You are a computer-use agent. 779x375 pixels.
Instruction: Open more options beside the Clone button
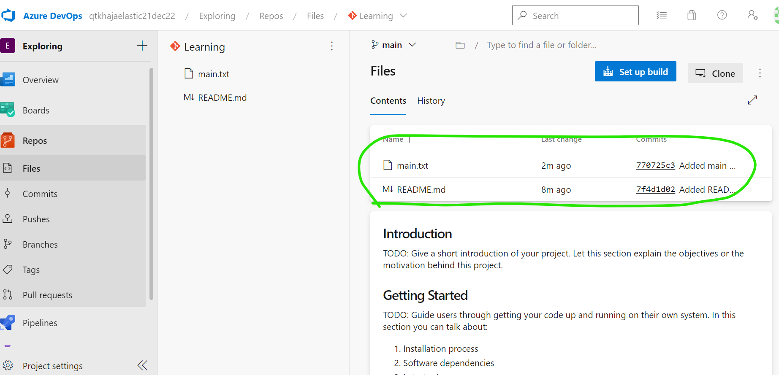click(x=760, y=73)
